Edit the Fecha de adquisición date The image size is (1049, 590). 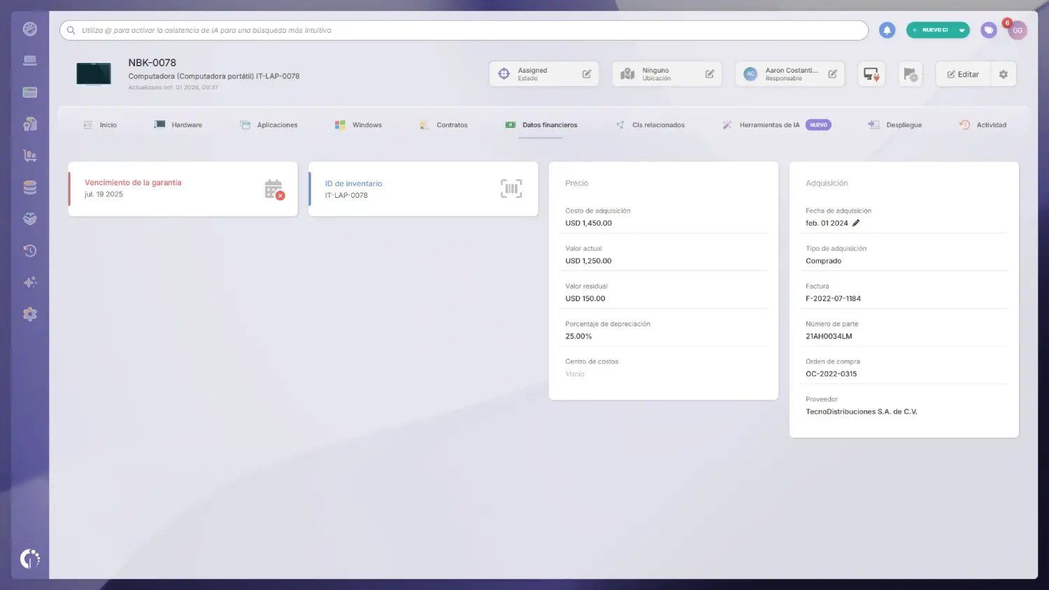click(x=856, y=223)
